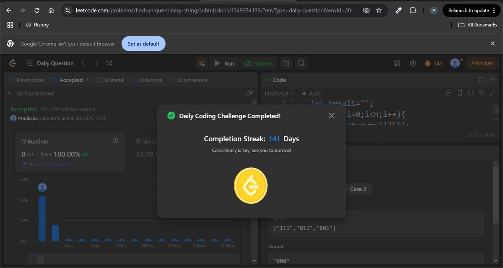Open the JavaScript language dropdown

[280, 93]
